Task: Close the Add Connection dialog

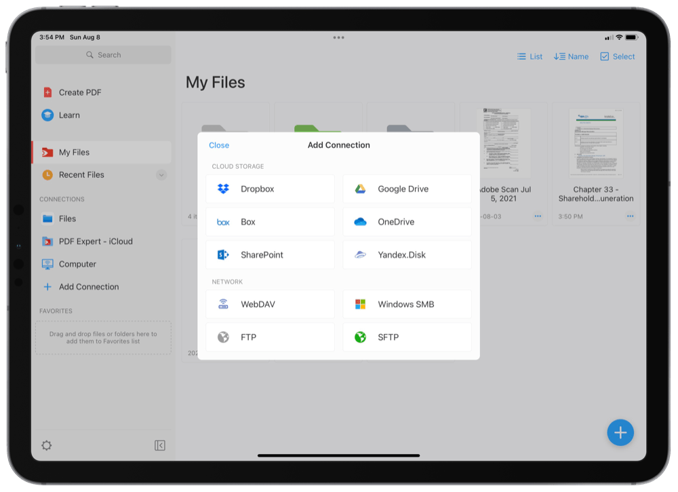Action: pos(219,145)
